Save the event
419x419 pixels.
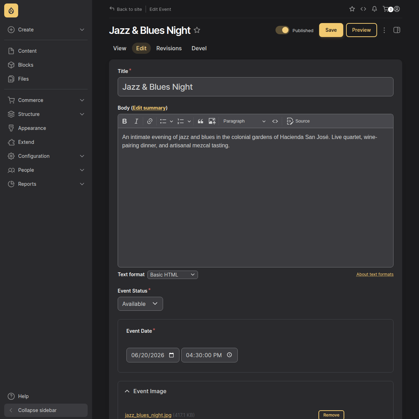click(x=331, y=30)
